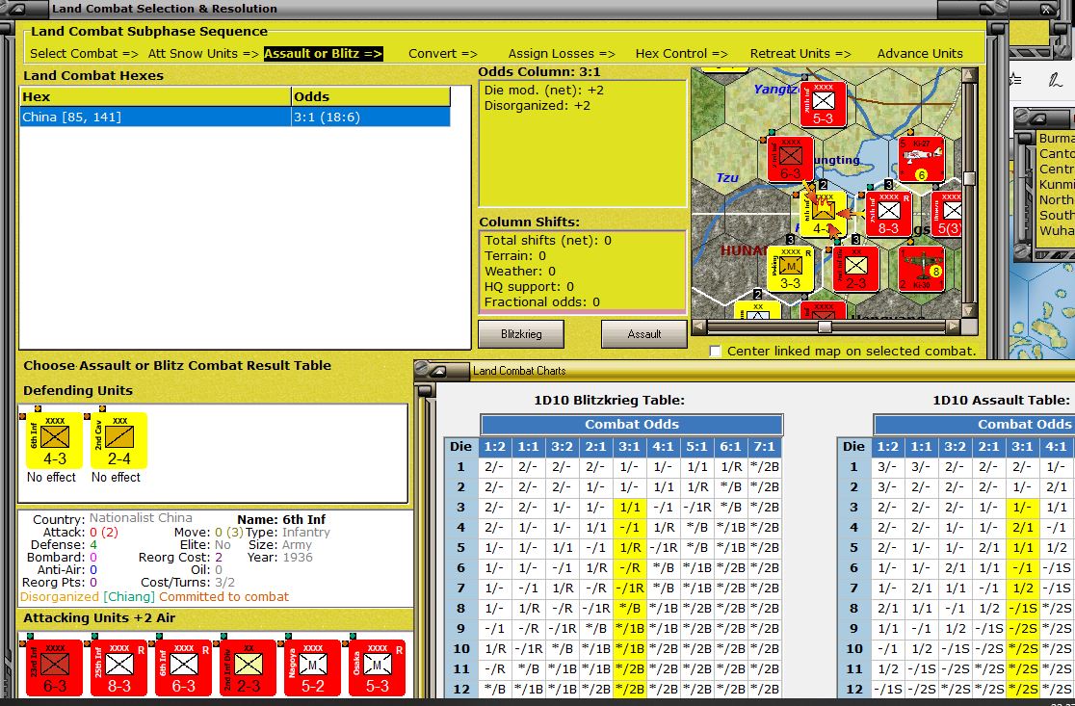Click the Ki-30 bomber counter on the map

pyautogui.click(x=921, y=269)
